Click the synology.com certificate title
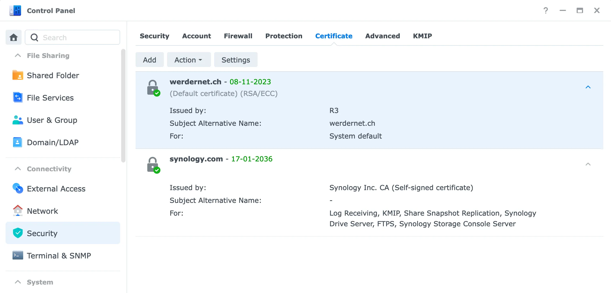Screen dimensions: 611x293 point(196,159)
